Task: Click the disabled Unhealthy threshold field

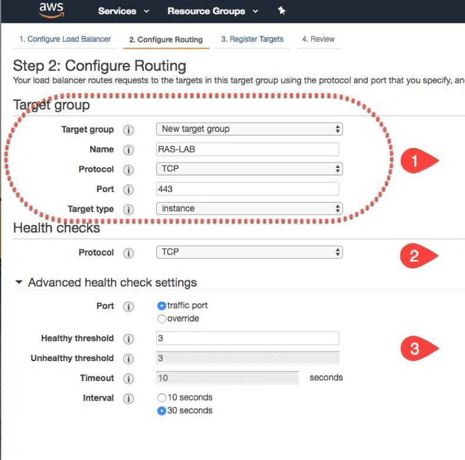Action: [x=248, y=358]
